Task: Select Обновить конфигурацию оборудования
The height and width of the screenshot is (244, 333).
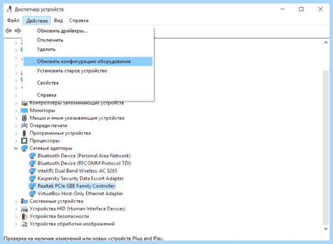Action: [88, 62]
